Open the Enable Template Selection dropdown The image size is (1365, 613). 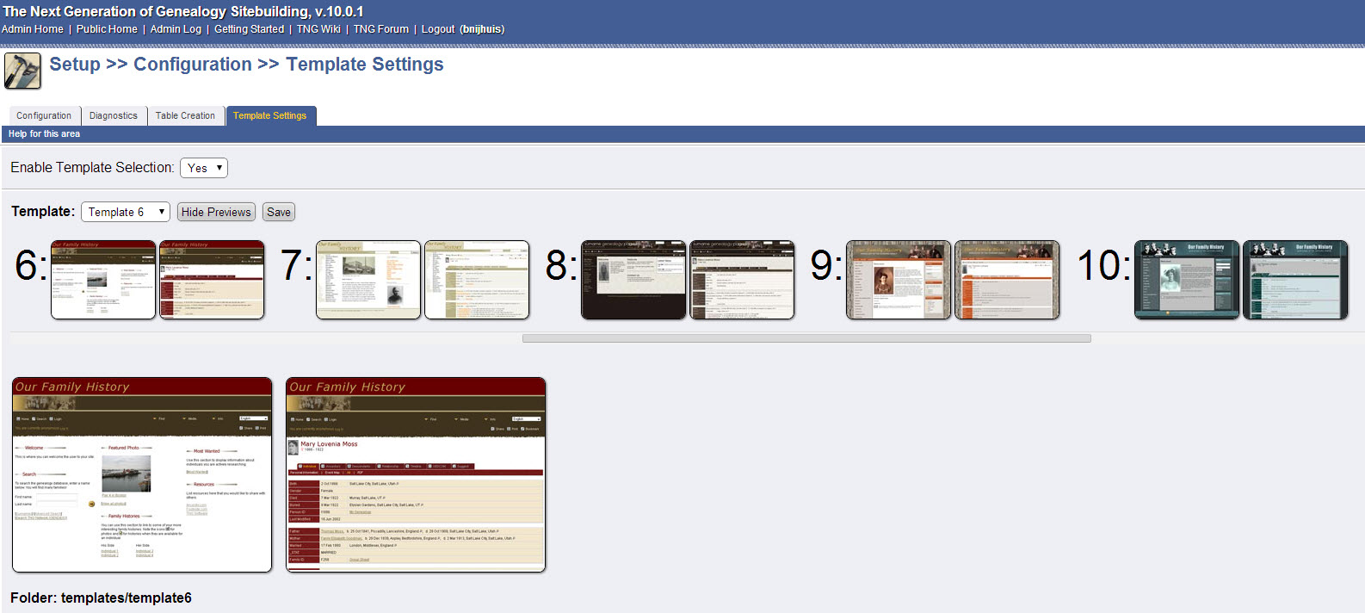[x=204, y=168]
